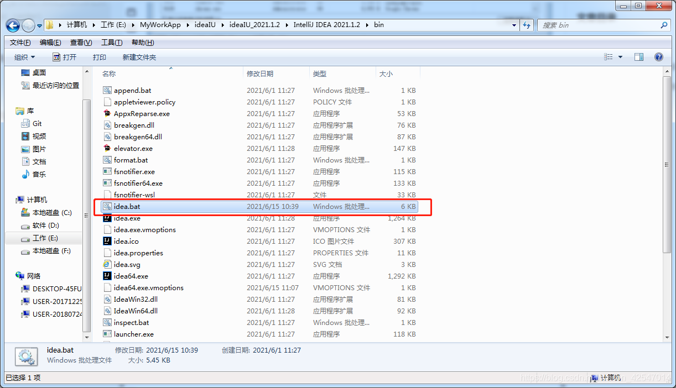The width and height of the screenshot is (676, 388).
Task: Click the Back navigation arrow button
Action: coord(13,25)
